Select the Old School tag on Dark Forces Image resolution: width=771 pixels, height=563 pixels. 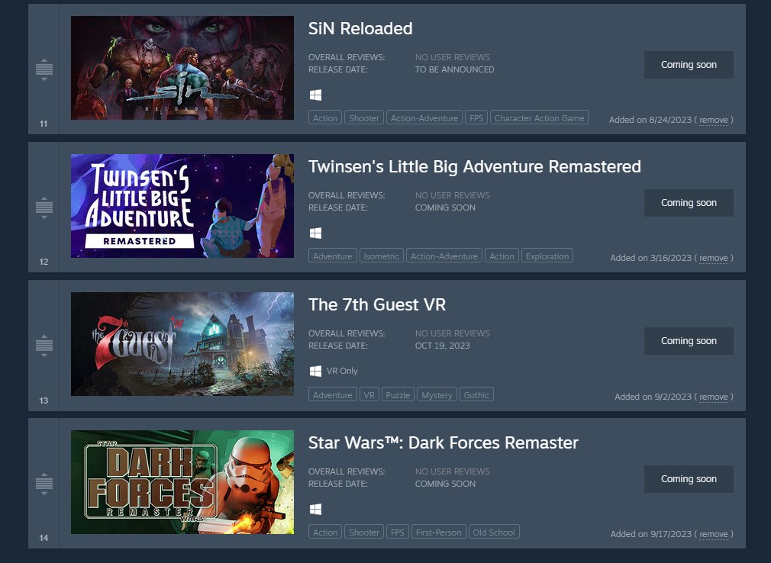coord(494,532)
